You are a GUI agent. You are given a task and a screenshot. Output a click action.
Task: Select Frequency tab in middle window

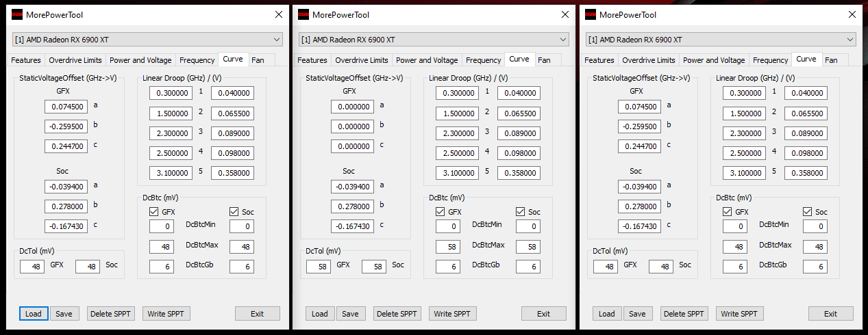(x=484, y=60)
